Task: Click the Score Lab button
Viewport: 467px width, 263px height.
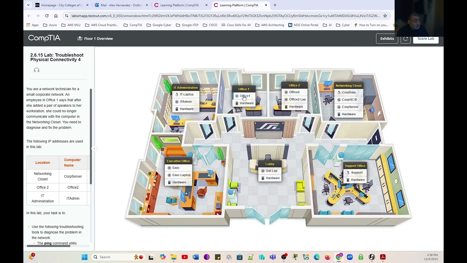Action: [x=426, y=39]
